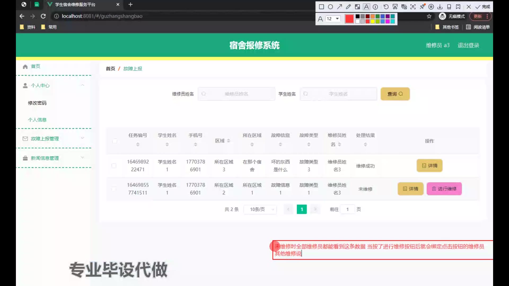Go to 首页 in sidebar

[36, 66]
